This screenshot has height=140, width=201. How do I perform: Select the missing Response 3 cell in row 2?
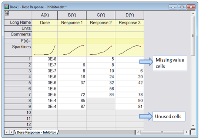click(130, 65)
